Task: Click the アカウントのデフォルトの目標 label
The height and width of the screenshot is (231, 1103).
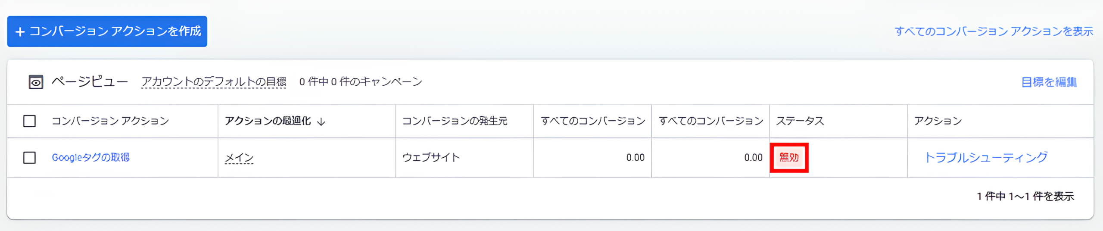Action: (x=214, y=81)
